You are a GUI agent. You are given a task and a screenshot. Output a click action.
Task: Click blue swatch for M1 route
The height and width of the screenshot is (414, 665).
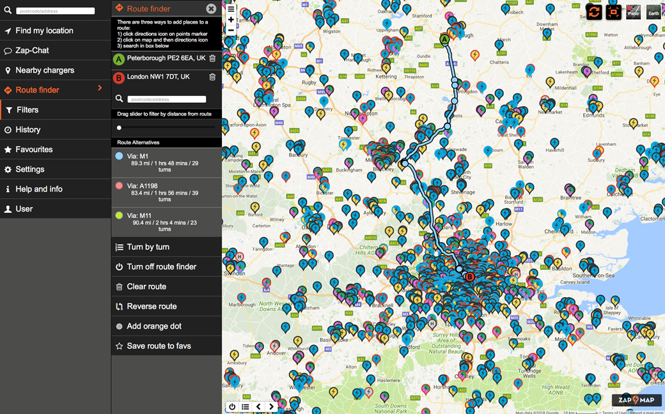pos(119,156)
